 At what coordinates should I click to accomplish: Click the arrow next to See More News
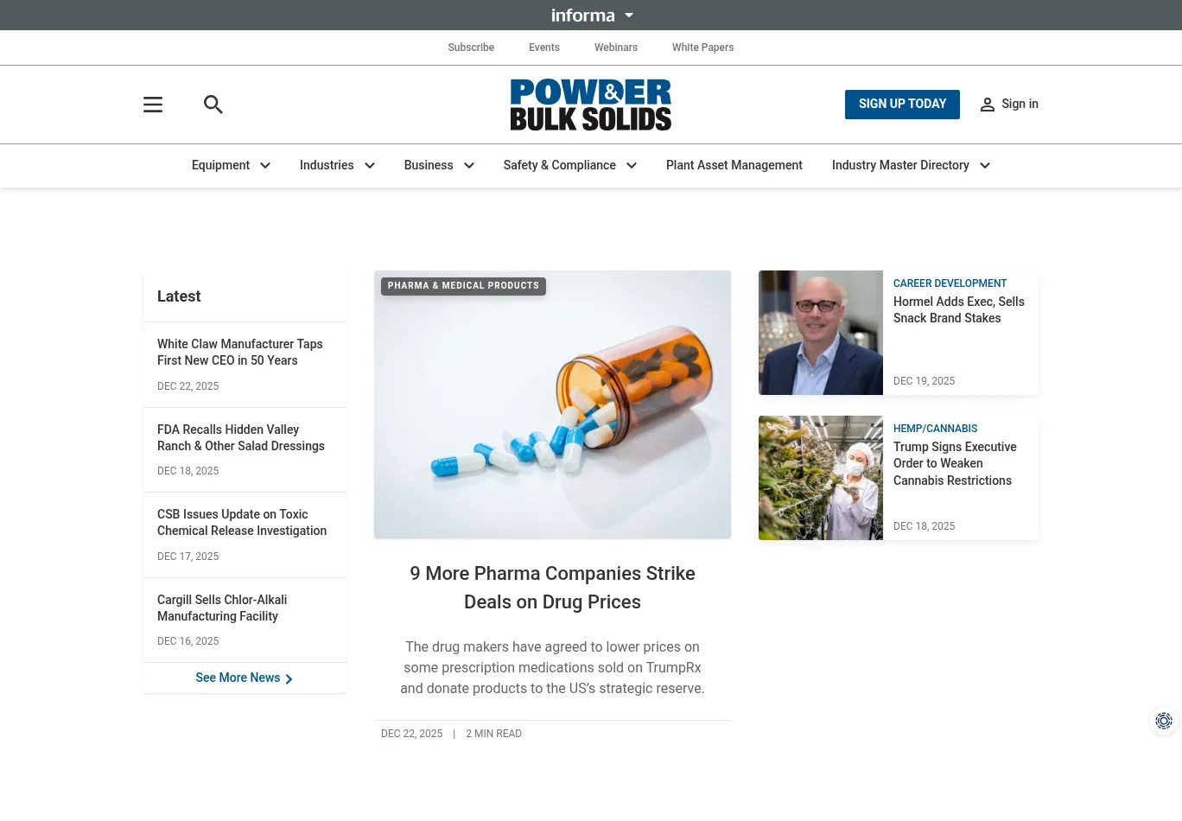click(289, 679)
